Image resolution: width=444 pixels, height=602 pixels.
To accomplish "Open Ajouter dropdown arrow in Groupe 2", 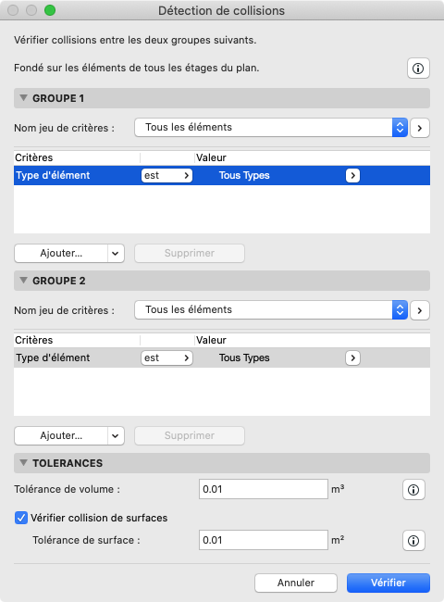I will [x=116, y=436].
